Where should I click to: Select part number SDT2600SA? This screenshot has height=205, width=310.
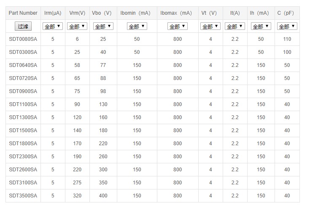tap(23, 170)
